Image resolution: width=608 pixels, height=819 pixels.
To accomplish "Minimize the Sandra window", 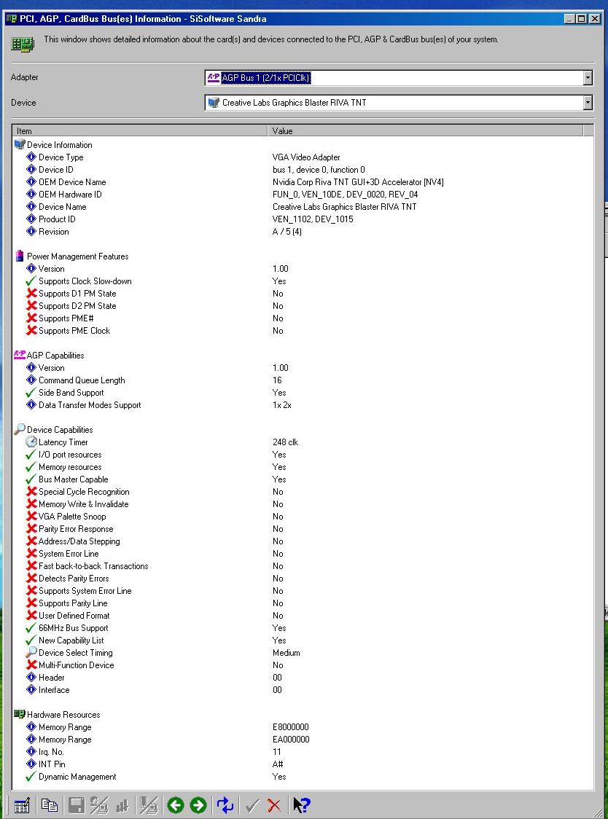I will [570, 19].
